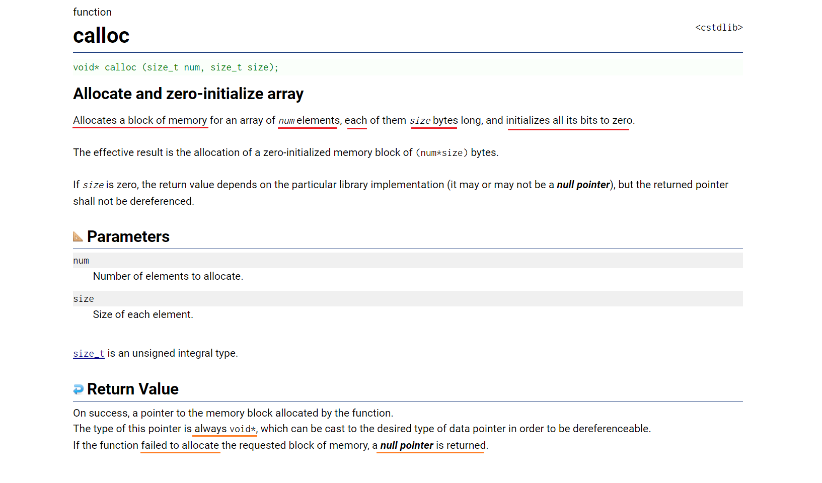Click the Return Value heading text

pyautogui.click(x=133, y=389)
